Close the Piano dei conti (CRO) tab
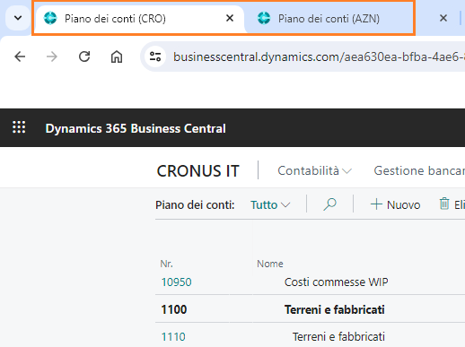 [x=230, y=18]
